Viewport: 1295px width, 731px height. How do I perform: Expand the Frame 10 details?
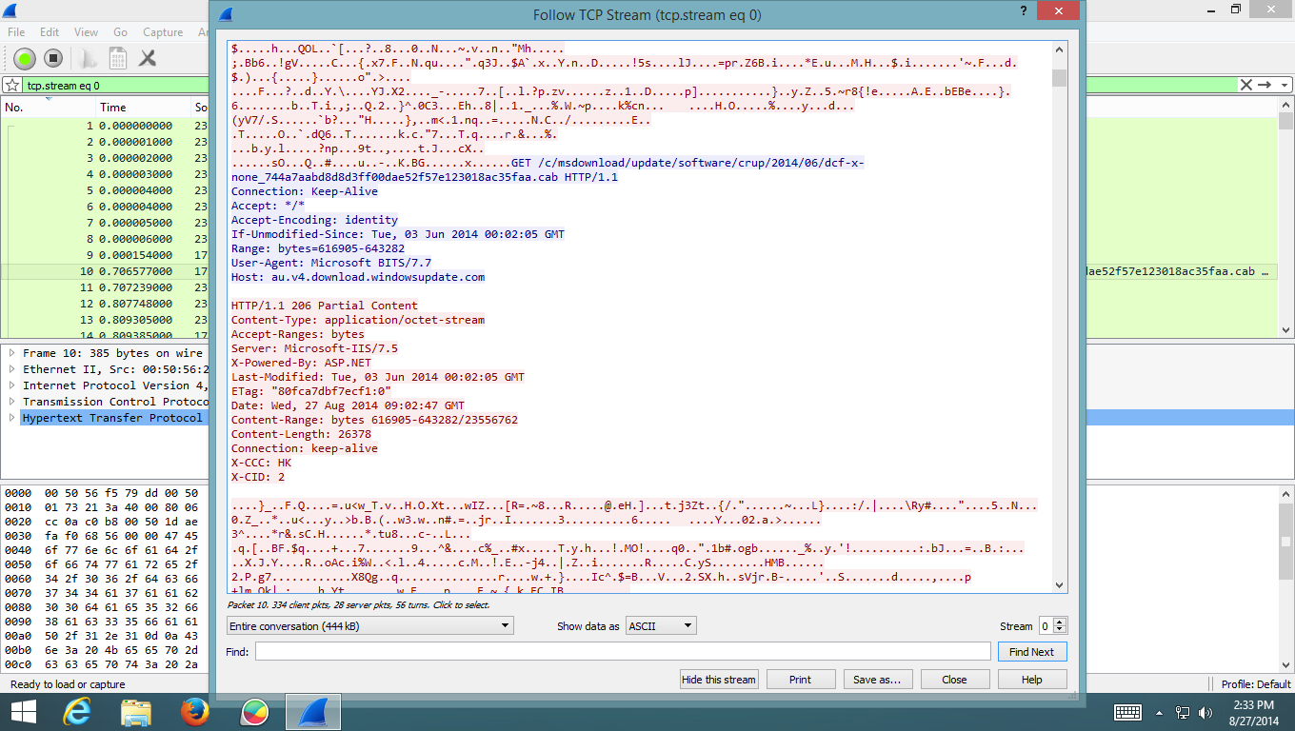(x=12, y=353)
